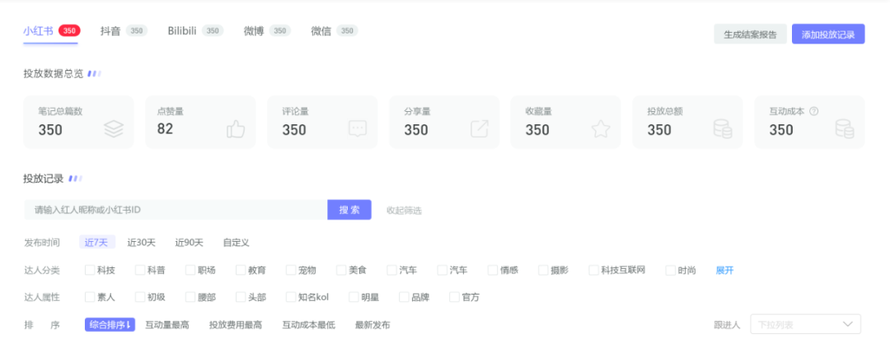Viewport: 890px width, 348px height.
Task: Click the 搜索 button
Action: pyautogui.click(x=349, y=210)
